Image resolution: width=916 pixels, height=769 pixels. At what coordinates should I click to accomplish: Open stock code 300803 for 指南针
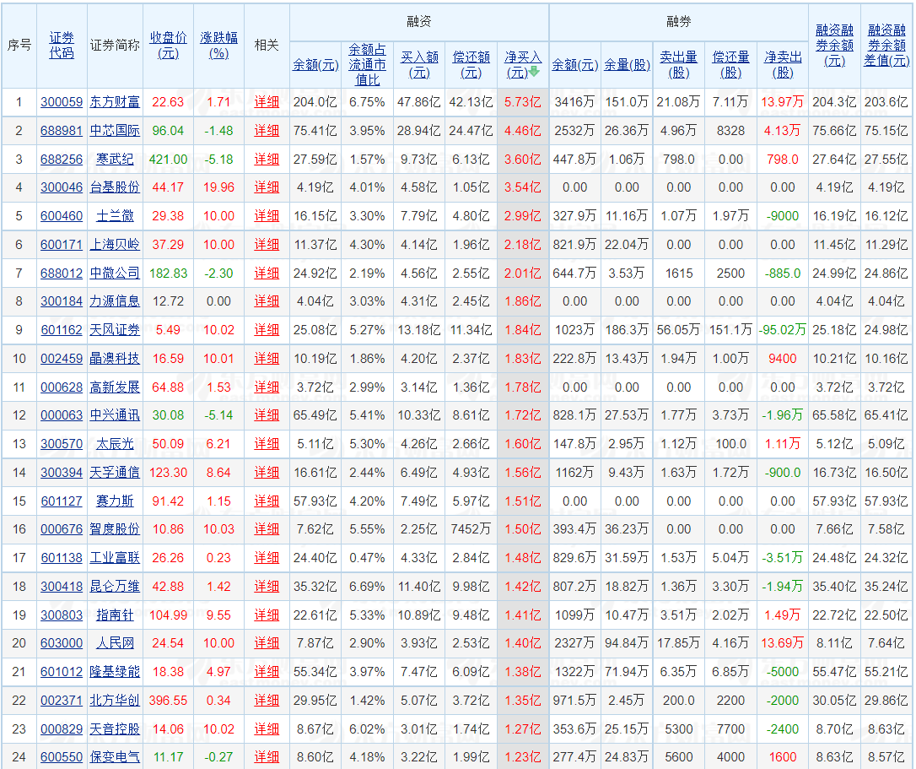coord(62,615)
